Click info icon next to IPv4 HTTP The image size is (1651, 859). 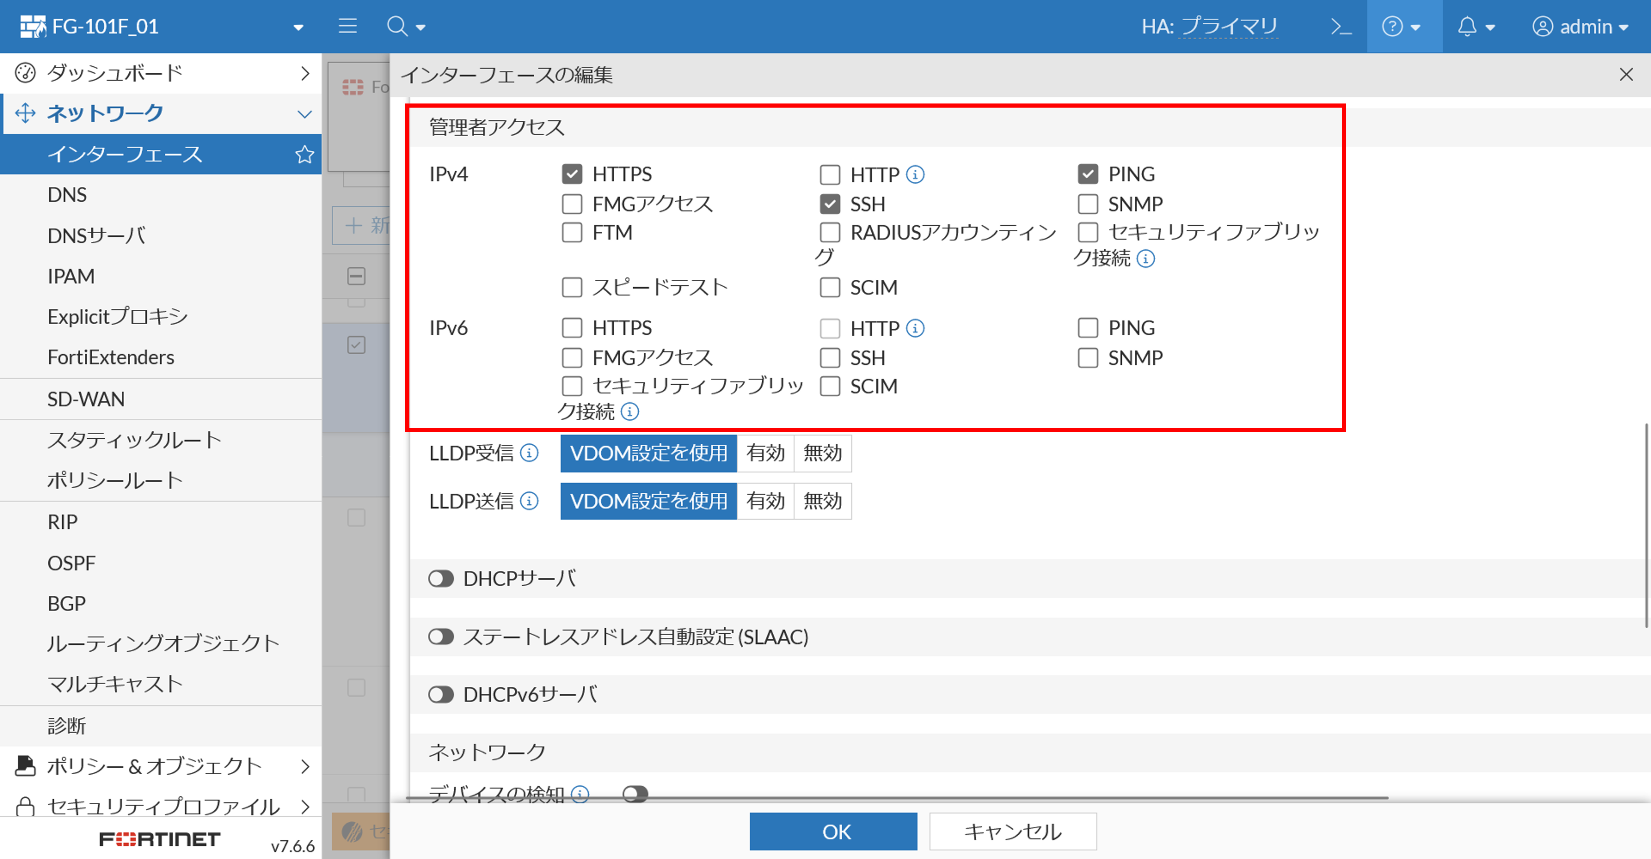[915, 174]
